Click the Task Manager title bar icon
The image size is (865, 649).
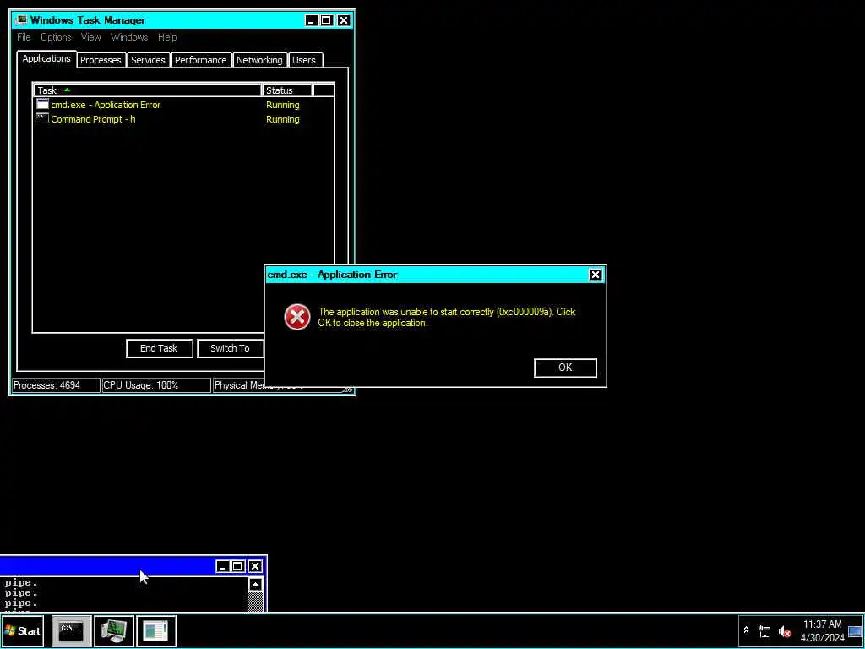pos(21,20)
